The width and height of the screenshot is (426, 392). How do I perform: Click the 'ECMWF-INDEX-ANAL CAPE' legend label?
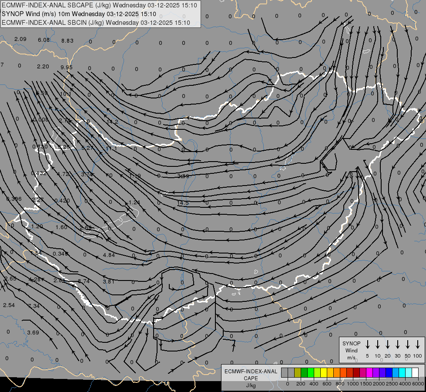point(251,375)
